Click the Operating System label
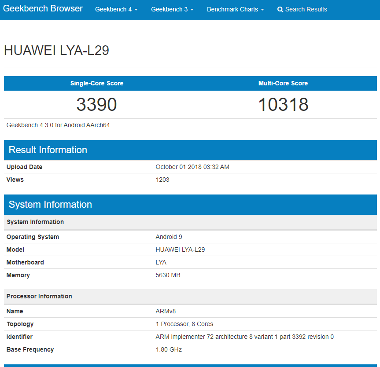The image size is (380, 367). pyautogui.click(x=33, y=237)
